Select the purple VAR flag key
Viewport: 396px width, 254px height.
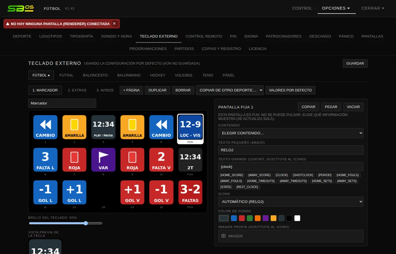coord(103,160)
